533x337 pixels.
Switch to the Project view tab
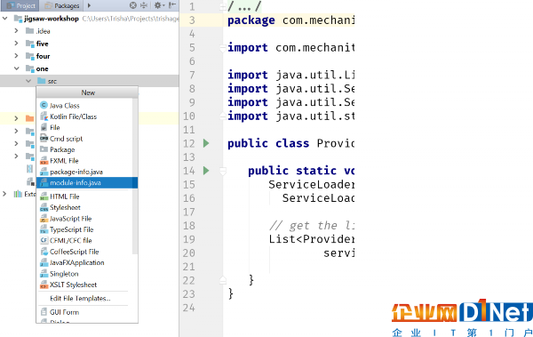[x=21, y=5]
